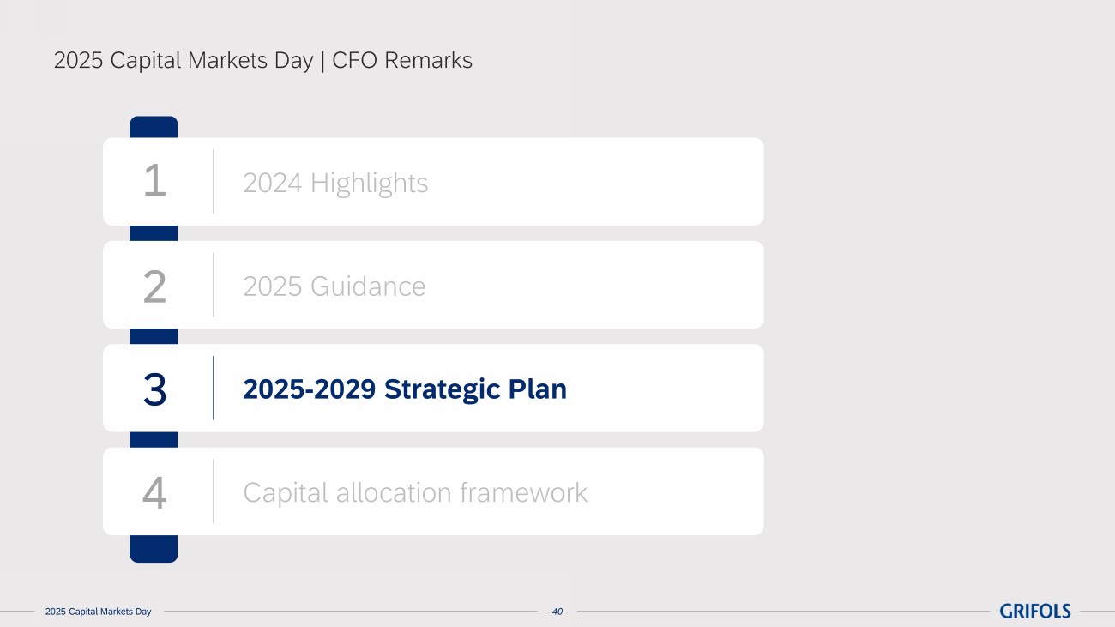
Task: Open the 2024 Highlights agenda item
Action: click(x=335, y=183)
